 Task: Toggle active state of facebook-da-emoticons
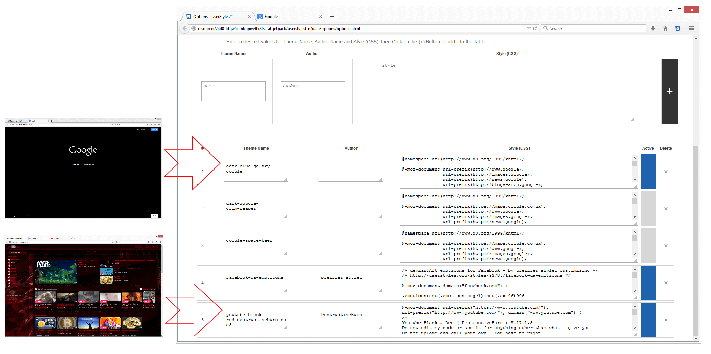coord(648,283)
